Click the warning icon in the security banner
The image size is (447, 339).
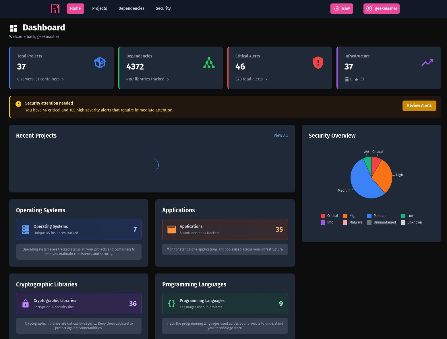tap(18, 104)
